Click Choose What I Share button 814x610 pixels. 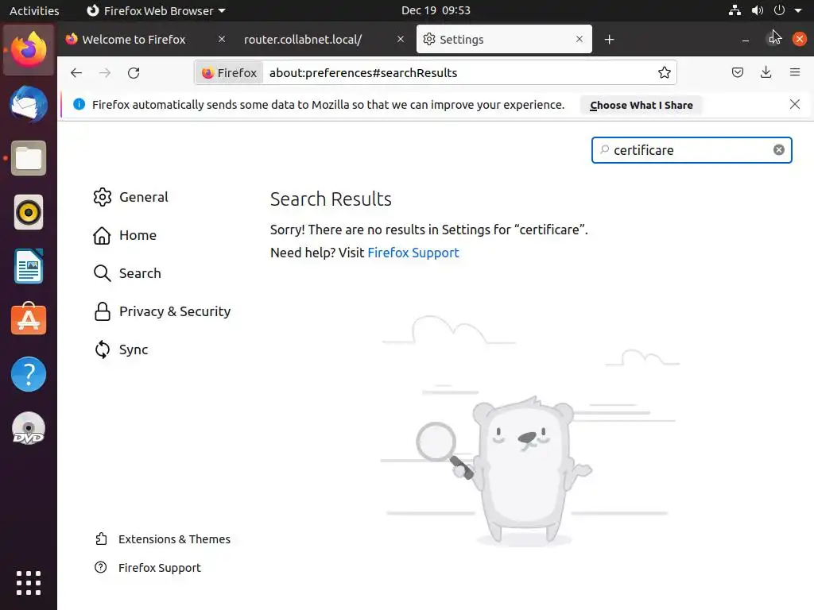pos(642,106)
